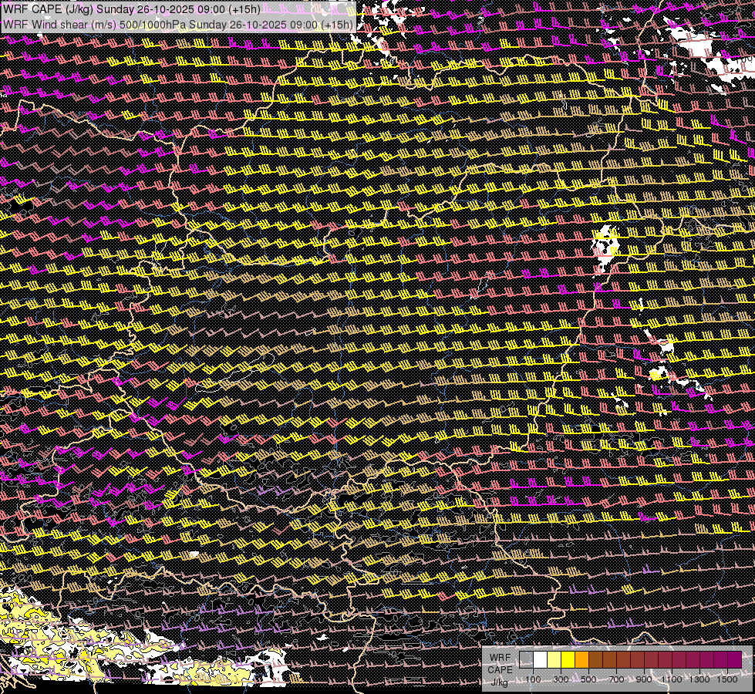The width and height of the screenshot is (755, 694).
Task: Select the 1100 legend tick label
Action: point(671,679)
